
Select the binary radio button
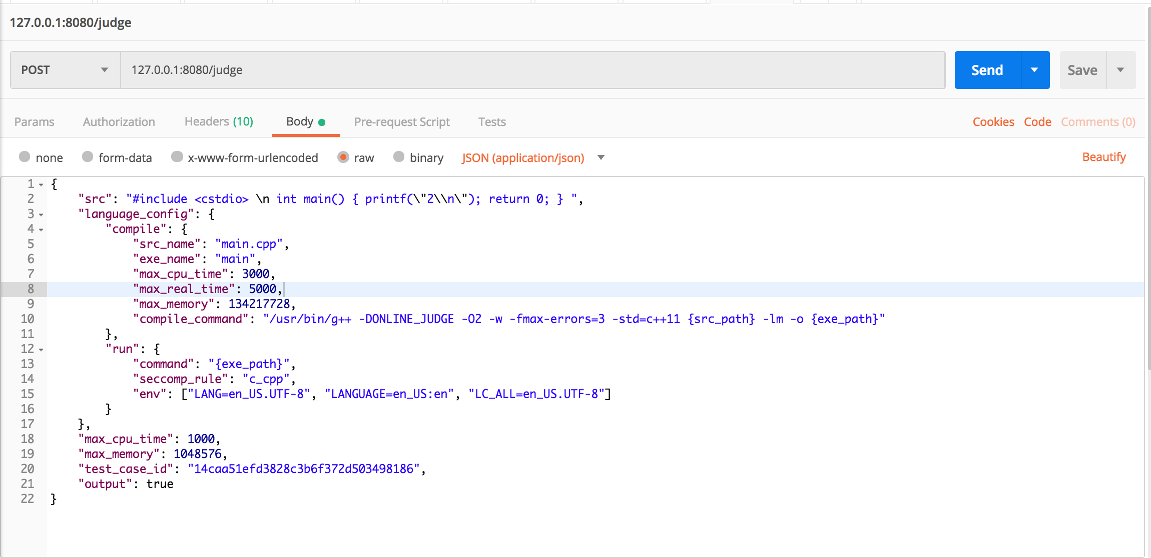coord(399,157)
